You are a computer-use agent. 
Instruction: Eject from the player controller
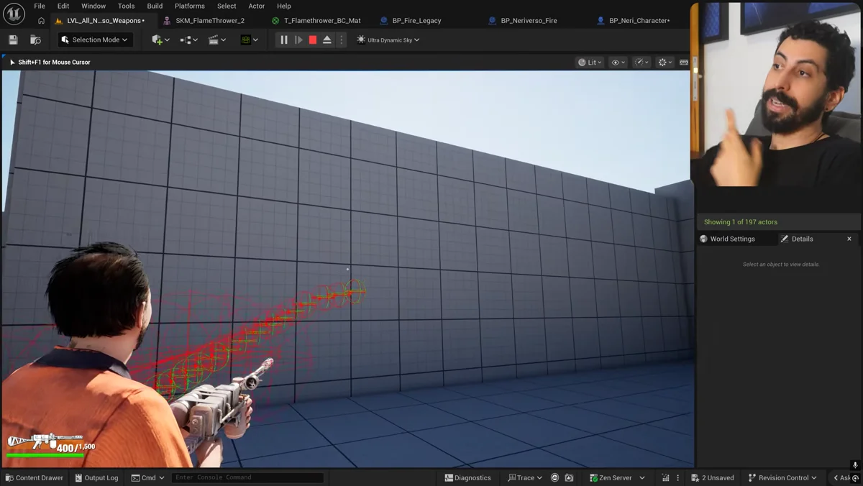327,40
